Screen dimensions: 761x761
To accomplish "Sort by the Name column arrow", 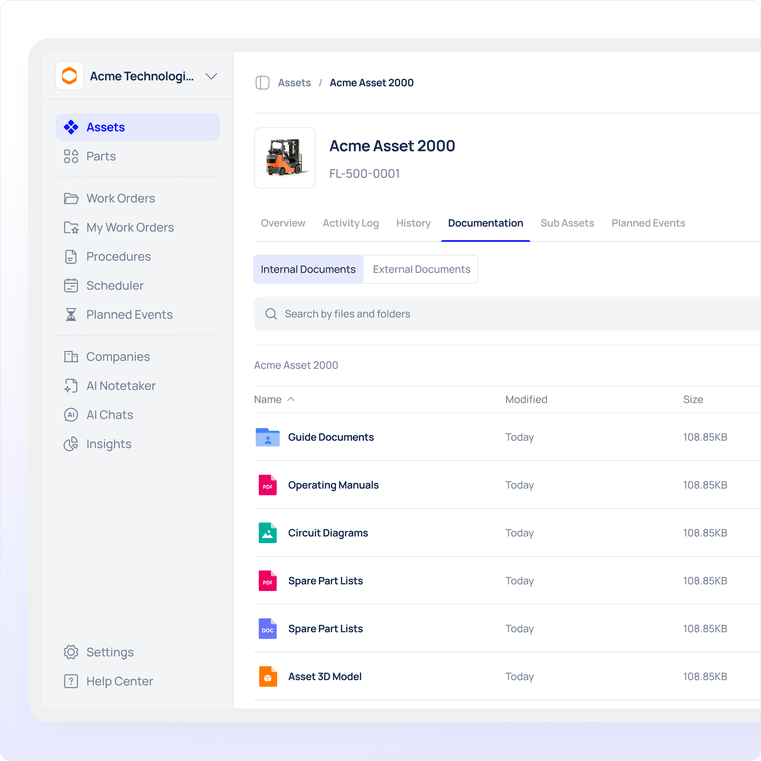I will (x=291, y=400).
